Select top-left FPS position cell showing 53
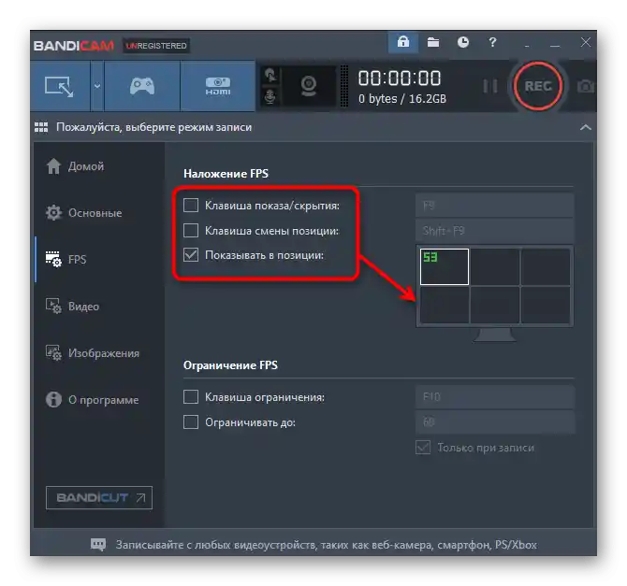Image resolution: width=627 pixels, height=586 pixels. pos(445,266)
